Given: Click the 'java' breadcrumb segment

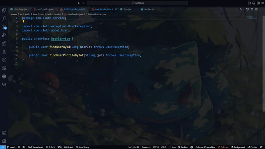Looking at the screenshot, I should (x=35, y=14).
